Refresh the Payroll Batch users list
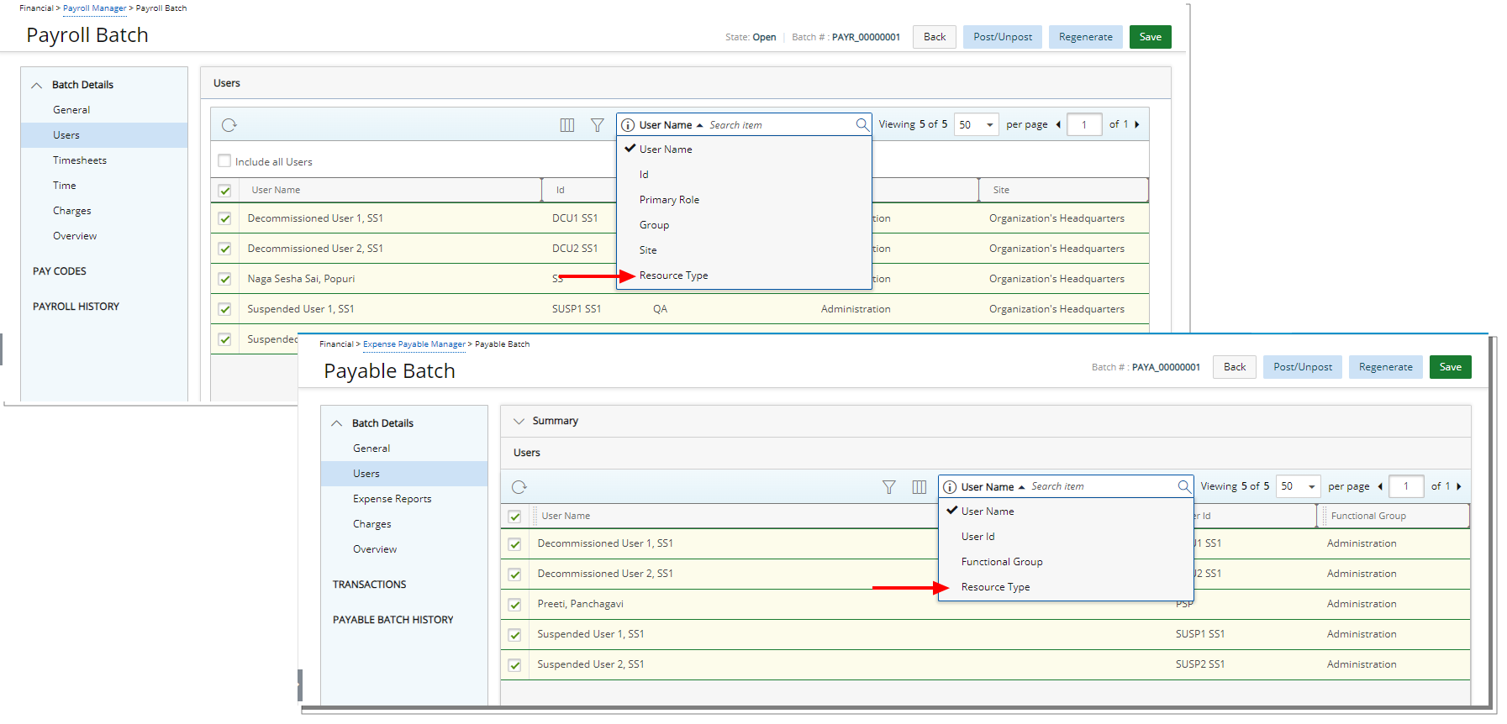 pos(229,125)
